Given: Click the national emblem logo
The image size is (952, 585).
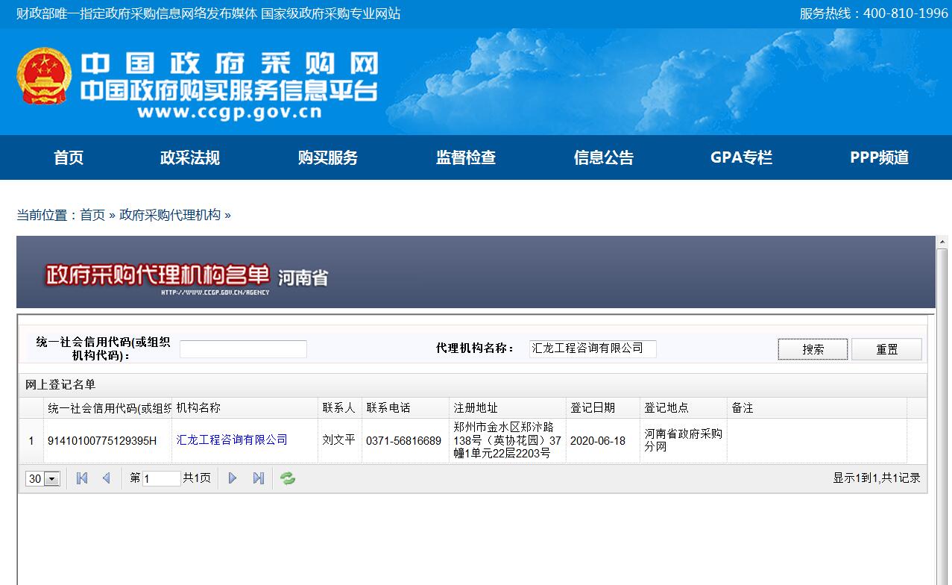Looking at the screenshot, I should tap(44, 77).
